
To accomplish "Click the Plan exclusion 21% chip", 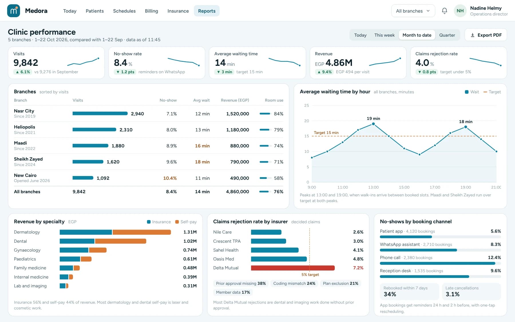I will pyautogui.click(x=340, y=283).
